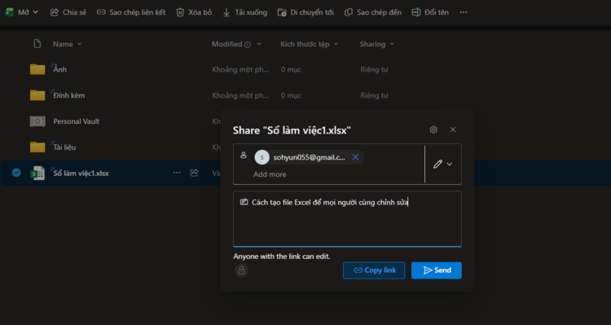Click the Ảnh folder icon
Image resolution: width=611 pixels, height=325 pixels.
point(37,69)
